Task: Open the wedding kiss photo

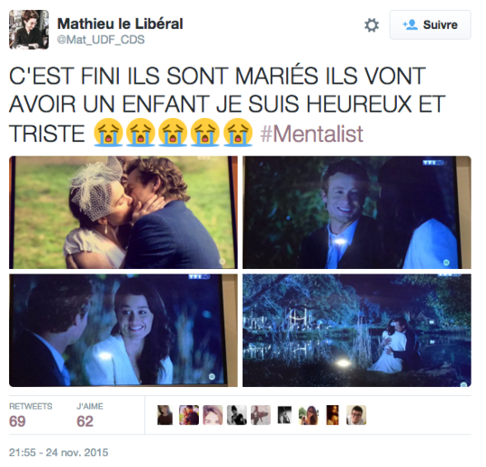Action: [123, 212]
